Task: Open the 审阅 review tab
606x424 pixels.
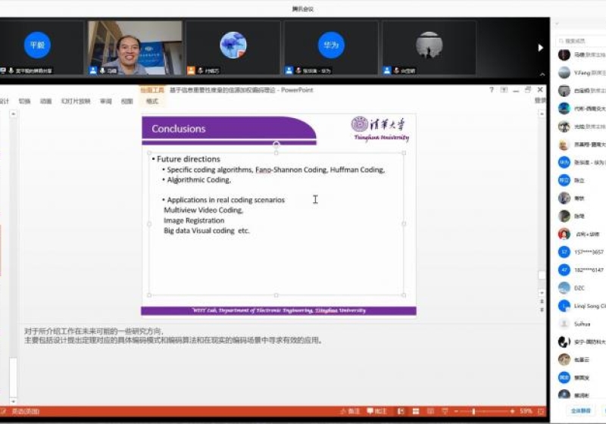Action: (x=105, y=101)
